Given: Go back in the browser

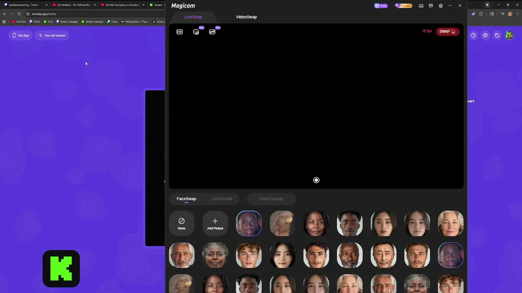Looking at the screenshot, I should (x=4, y=14).
